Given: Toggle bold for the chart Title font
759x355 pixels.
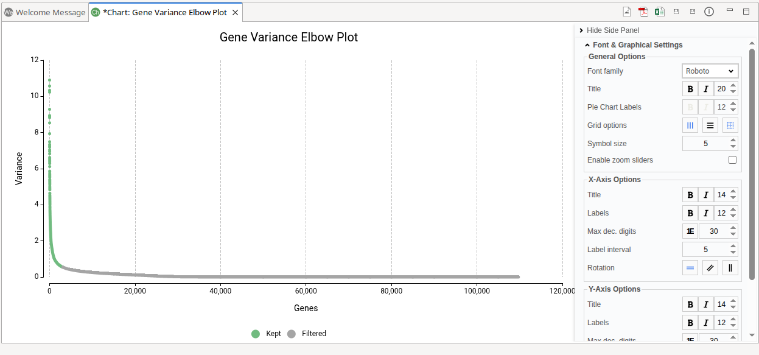Looking at the screenshot, I should (690, 89).
